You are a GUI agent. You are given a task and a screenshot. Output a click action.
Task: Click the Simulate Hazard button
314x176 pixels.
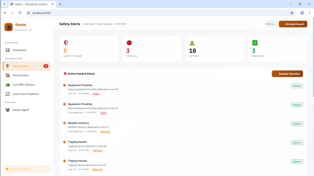(293, 24)
